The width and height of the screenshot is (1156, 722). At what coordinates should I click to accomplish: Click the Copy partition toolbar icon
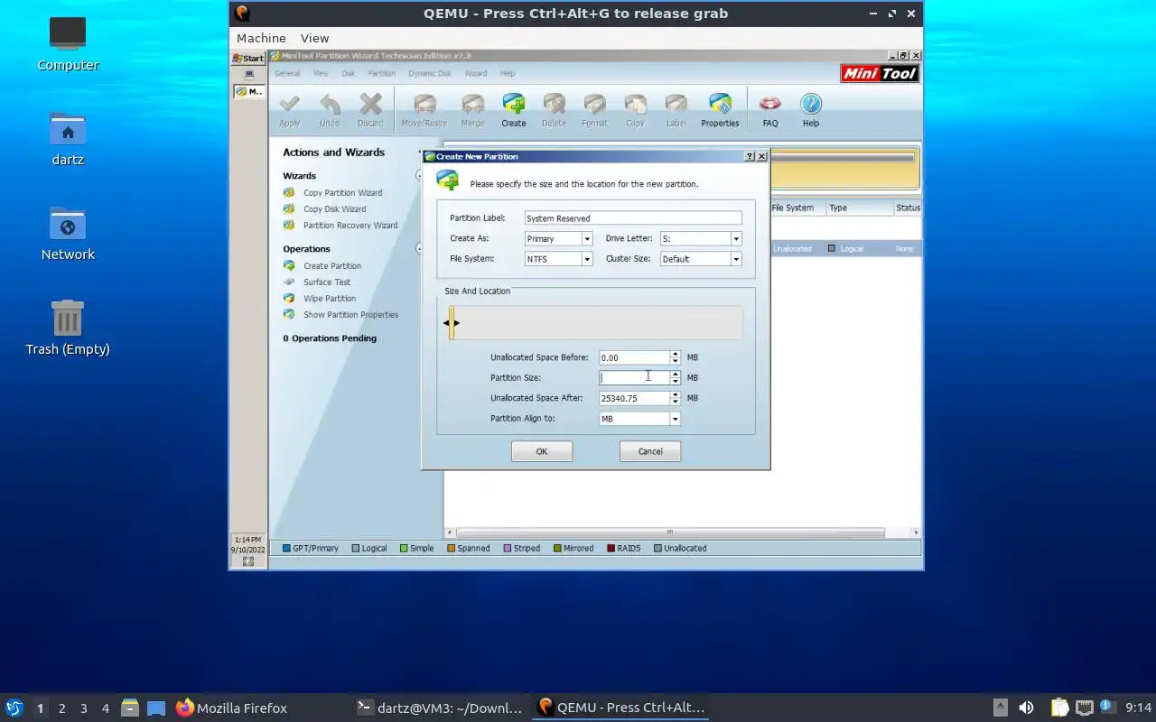pos(635,111)
